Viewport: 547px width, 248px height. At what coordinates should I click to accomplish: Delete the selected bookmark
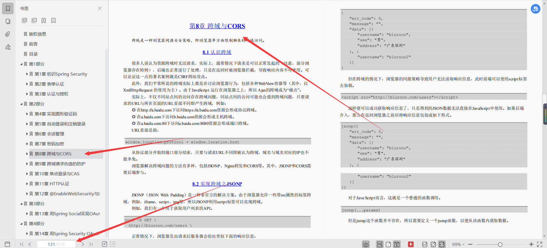pos(53,20)
